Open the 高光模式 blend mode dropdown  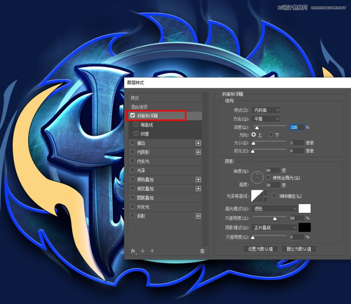(274, 208)
